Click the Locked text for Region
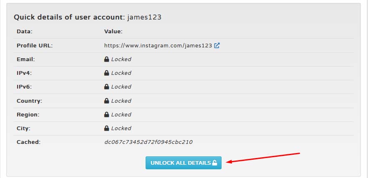368x178 pixels. pos(121,115)
